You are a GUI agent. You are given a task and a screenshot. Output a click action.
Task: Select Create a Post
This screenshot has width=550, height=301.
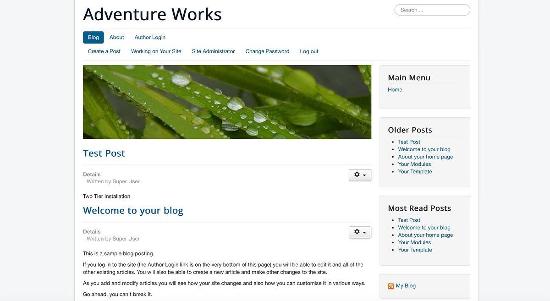click(x=104, y=51)
